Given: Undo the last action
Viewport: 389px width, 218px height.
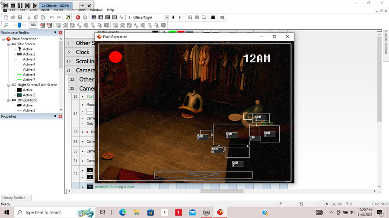Looking at the screenshot, I should (52, 17).
